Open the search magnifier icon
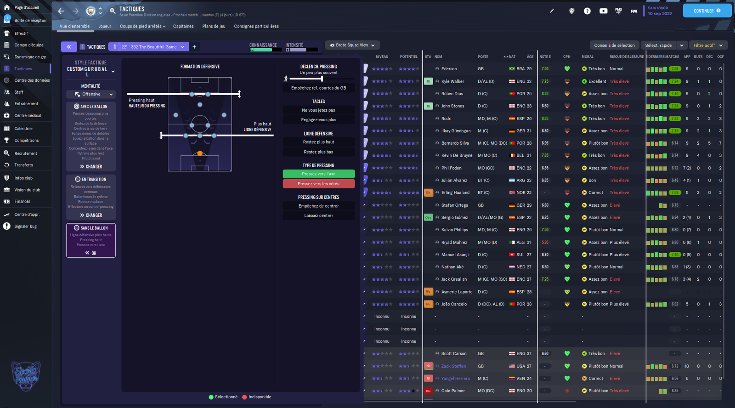735x408 pixels. (113, 11)
